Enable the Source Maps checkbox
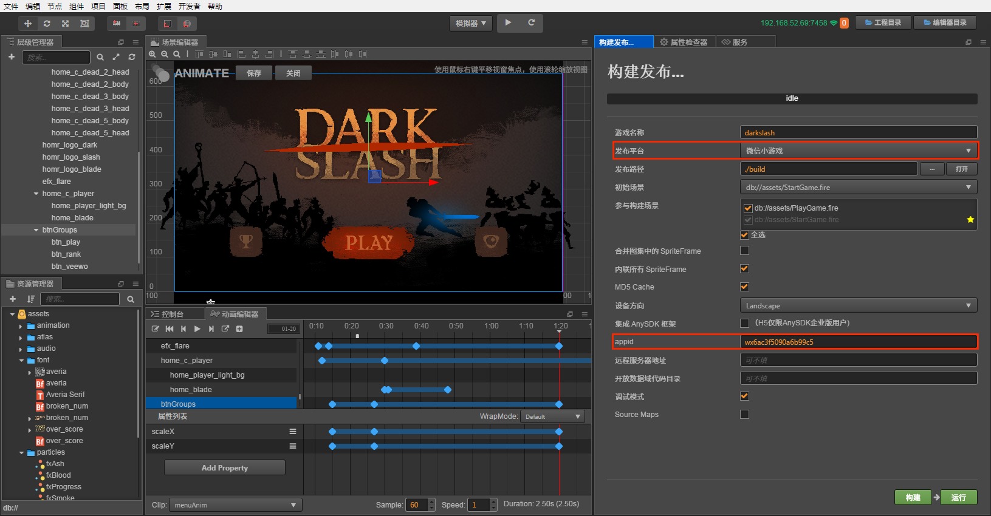This screenshot has width=991, height=516. pyautogui.click(x=744, y=415)
